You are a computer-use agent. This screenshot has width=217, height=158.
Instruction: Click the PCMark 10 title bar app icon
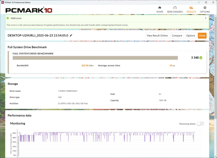point(2,2)
